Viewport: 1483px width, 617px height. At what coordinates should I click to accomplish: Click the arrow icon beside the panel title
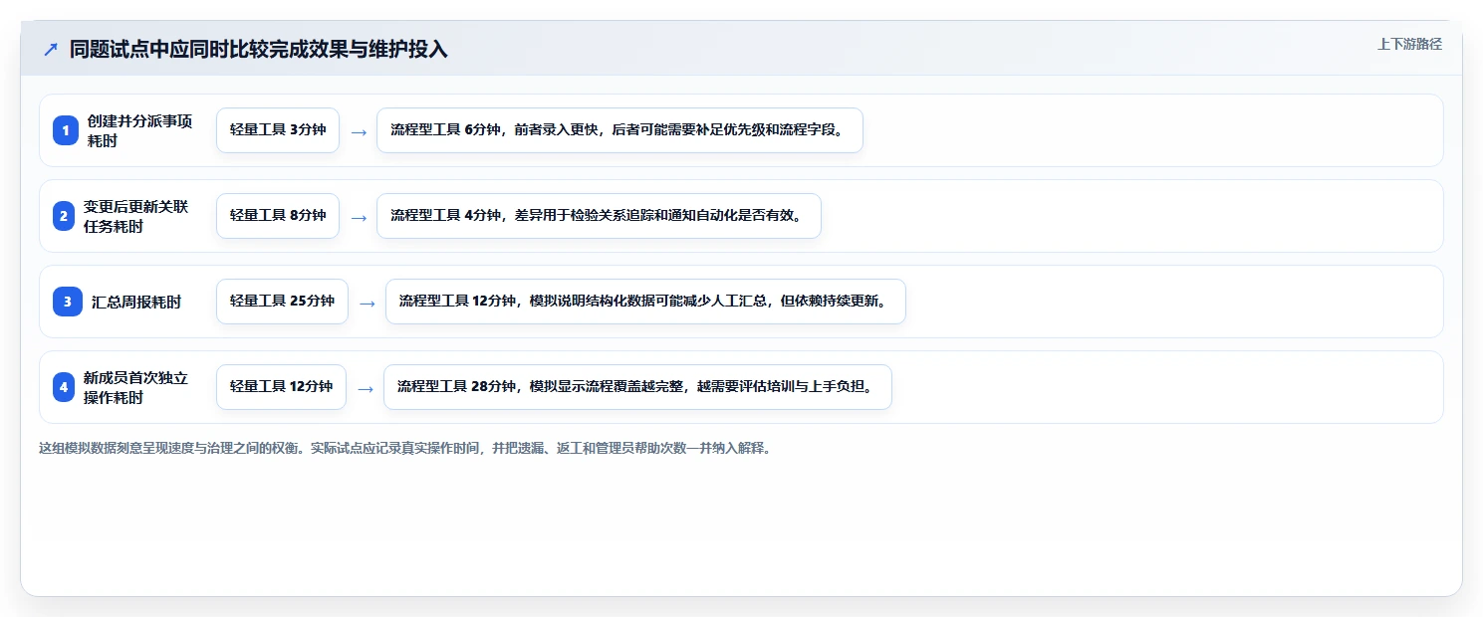click(x=50, y=49)
